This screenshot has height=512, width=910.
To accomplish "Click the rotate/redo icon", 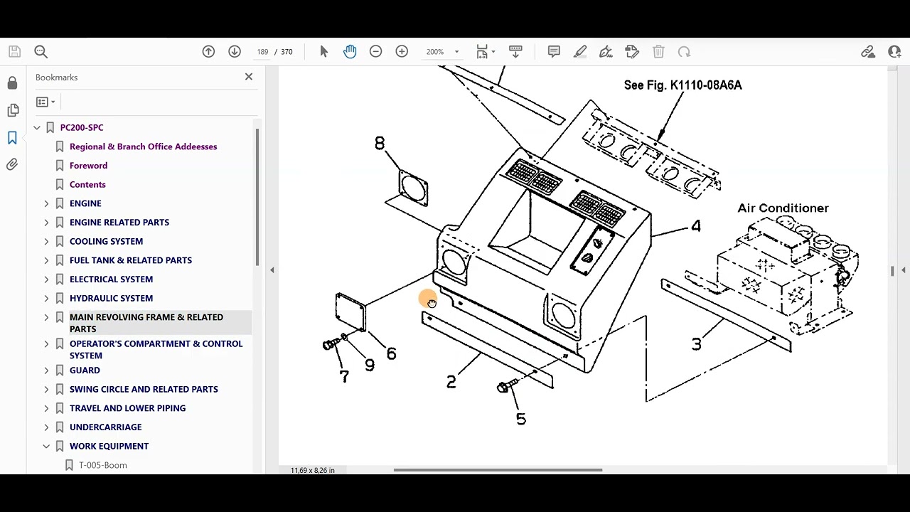I will 684,51.
